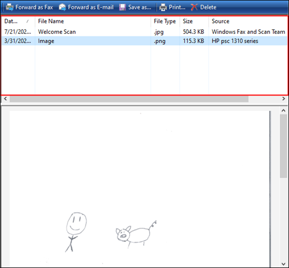Click the preview pane scroll up arrow

284,111
